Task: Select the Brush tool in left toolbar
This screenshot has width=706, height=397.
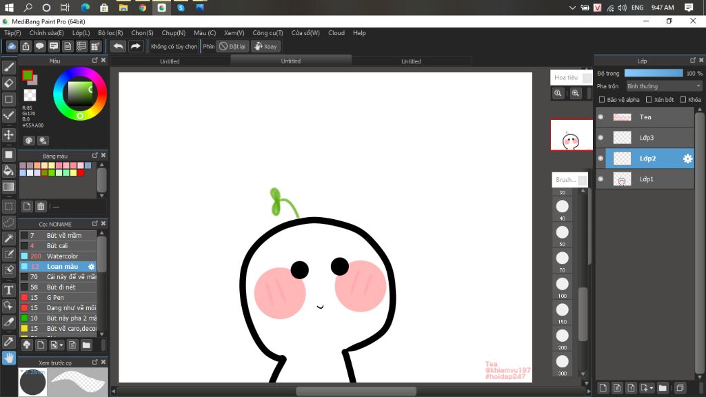Action: point(8,67)
